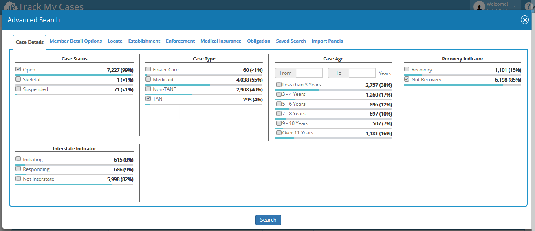535x231 pixels.
Task: Click the From label button
Action: pyautogui.click(x=286, y=73)
